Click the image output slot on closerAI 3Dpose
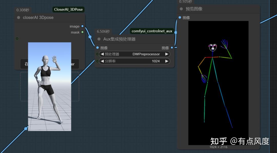Screen dimensions: 277x153 point(82,26)
